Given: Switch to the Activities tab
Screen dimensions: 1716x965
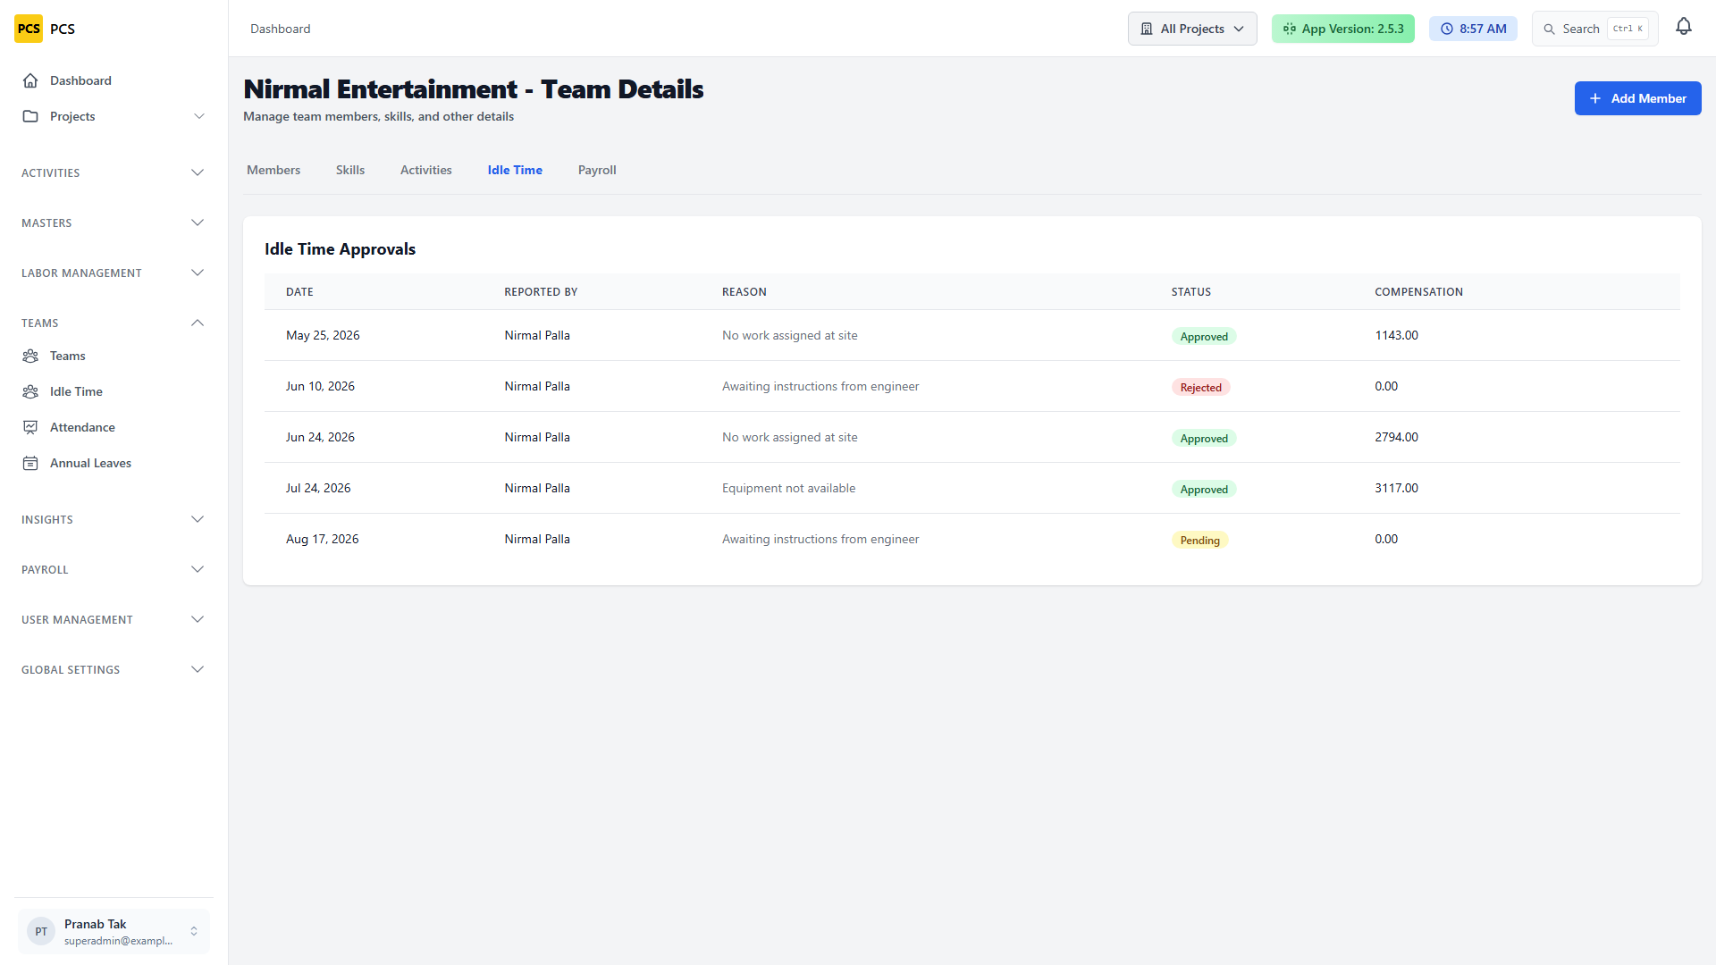Looking at the screenshot, I should 425,170.
